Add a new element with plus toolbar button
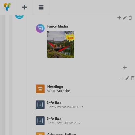The width and height of the screenshot is (135, 135). [25, 7]
